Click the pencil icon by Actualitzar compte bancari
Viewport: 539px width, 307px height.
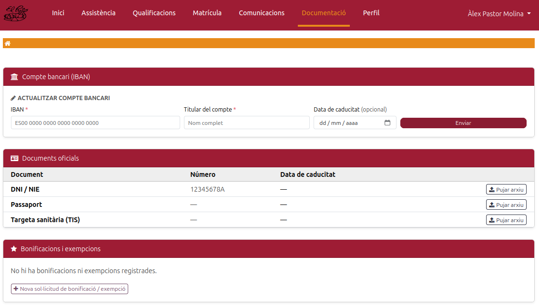[x=13, y=98]
